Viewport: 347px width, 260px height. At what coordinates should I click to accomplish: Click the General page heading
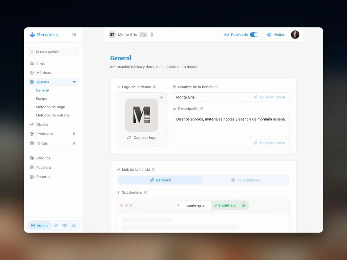coord(121,58)
